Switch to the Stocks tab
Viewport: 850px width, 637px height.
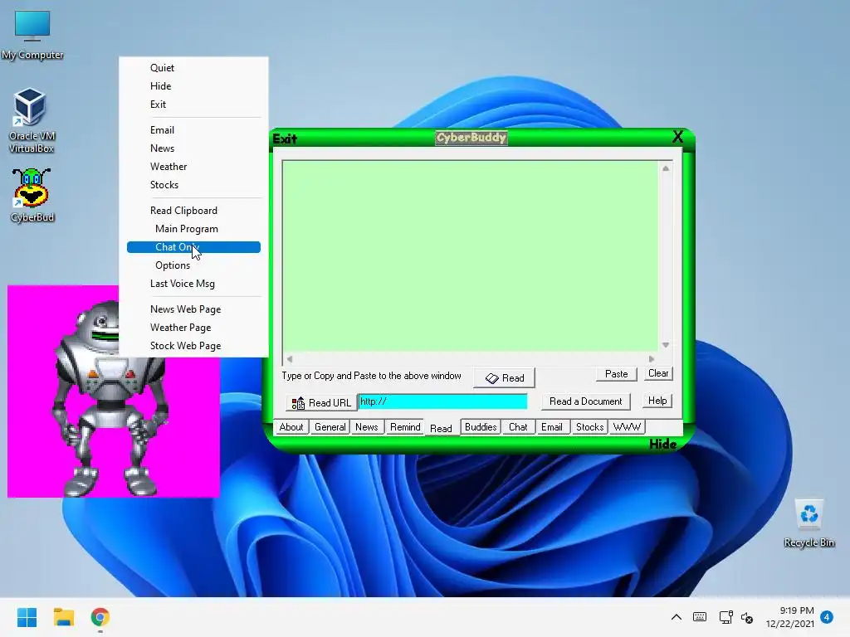point(589,427)
